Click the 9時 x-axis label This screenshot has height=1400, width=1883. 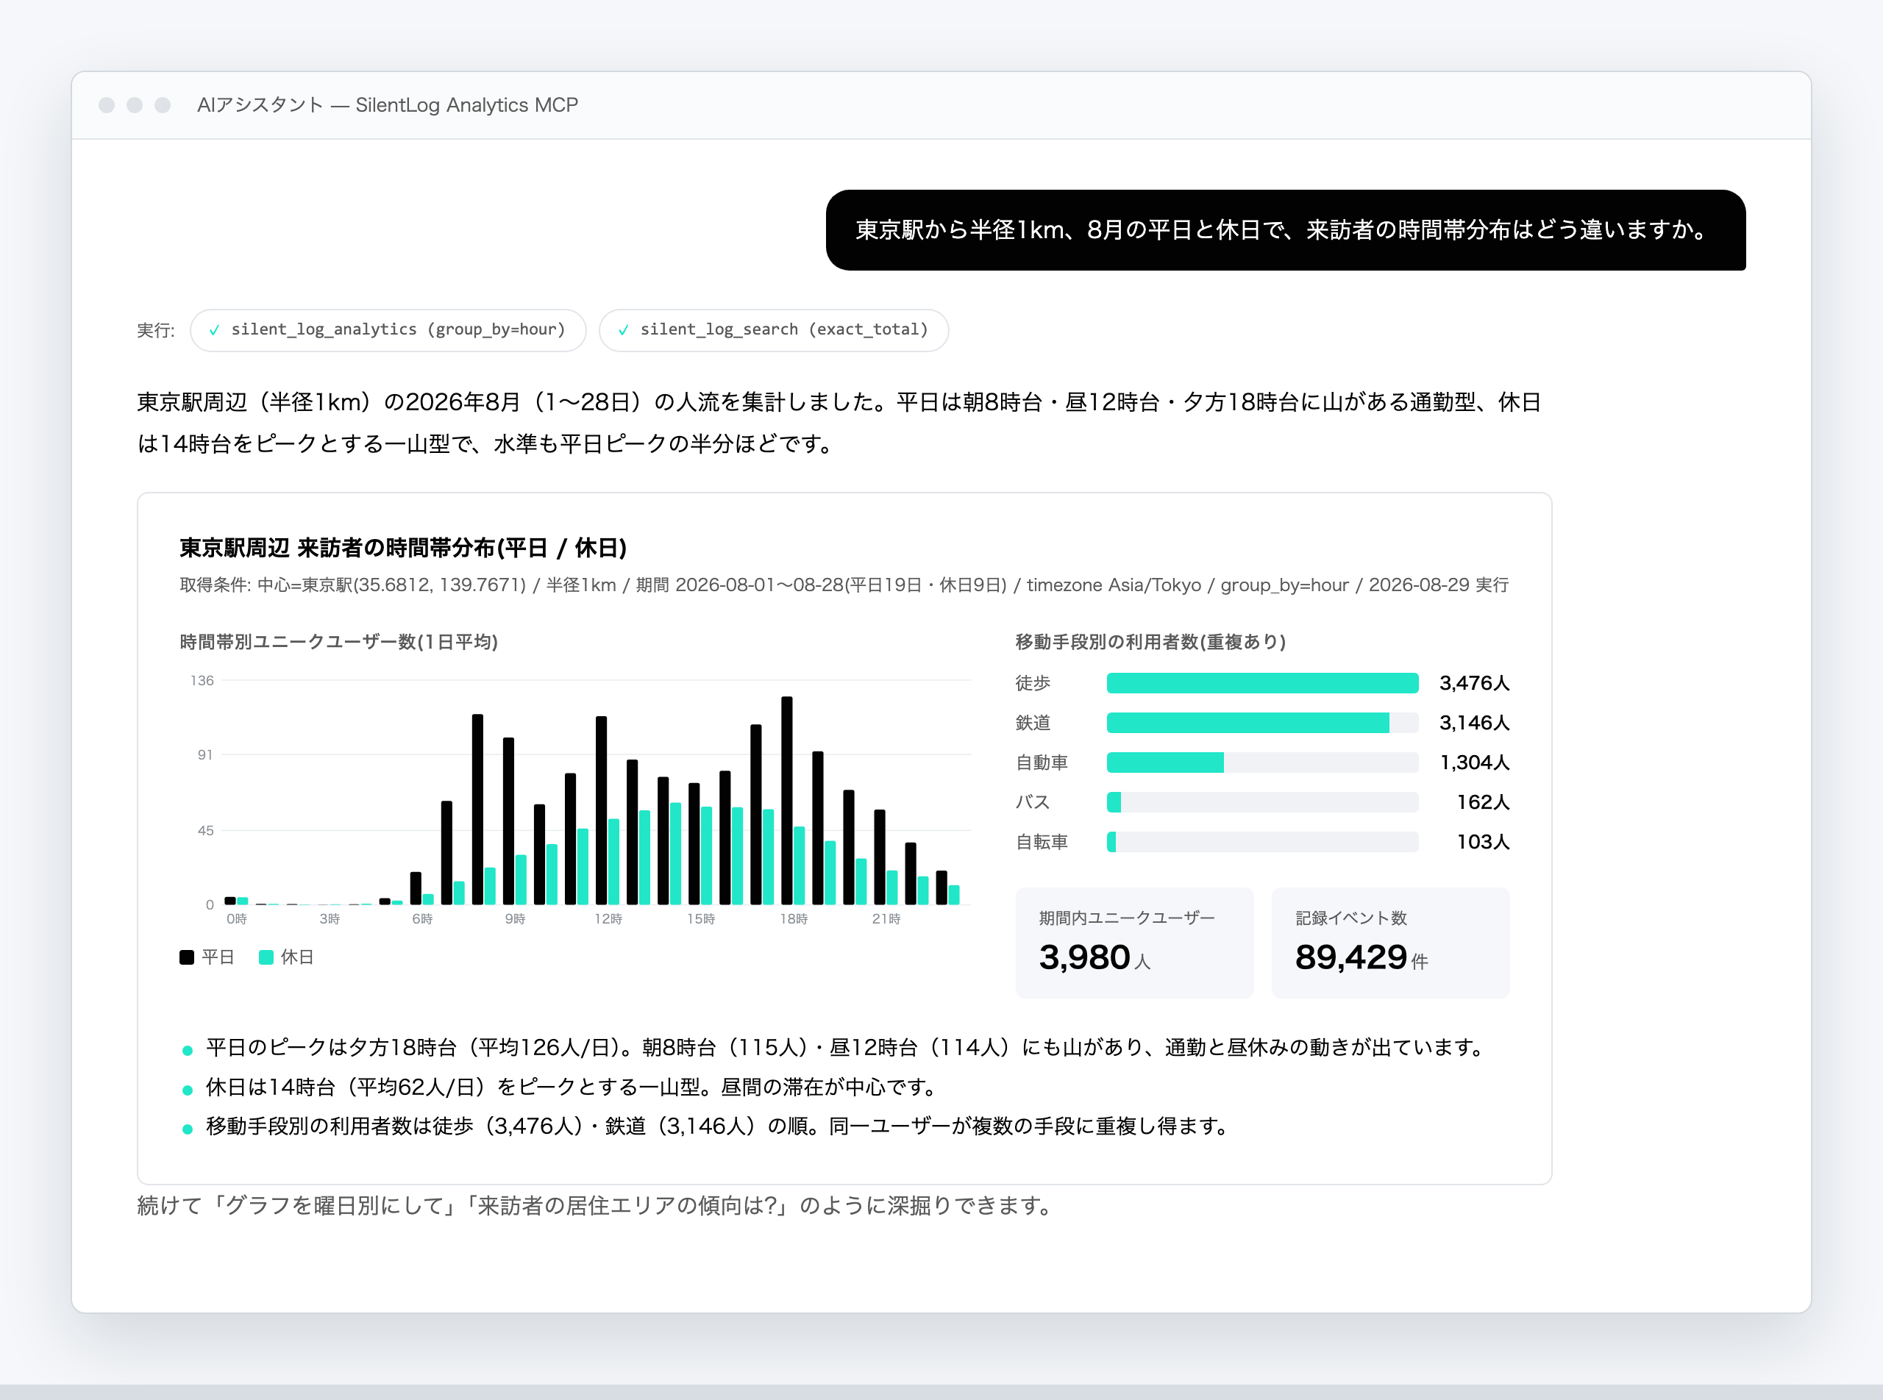[x=515, y=918]
